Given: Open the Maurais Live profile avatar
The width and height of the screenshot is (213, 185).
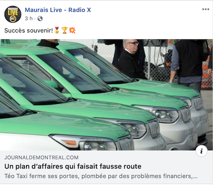Looking at the screenshot, I should [x=13, y=14].
